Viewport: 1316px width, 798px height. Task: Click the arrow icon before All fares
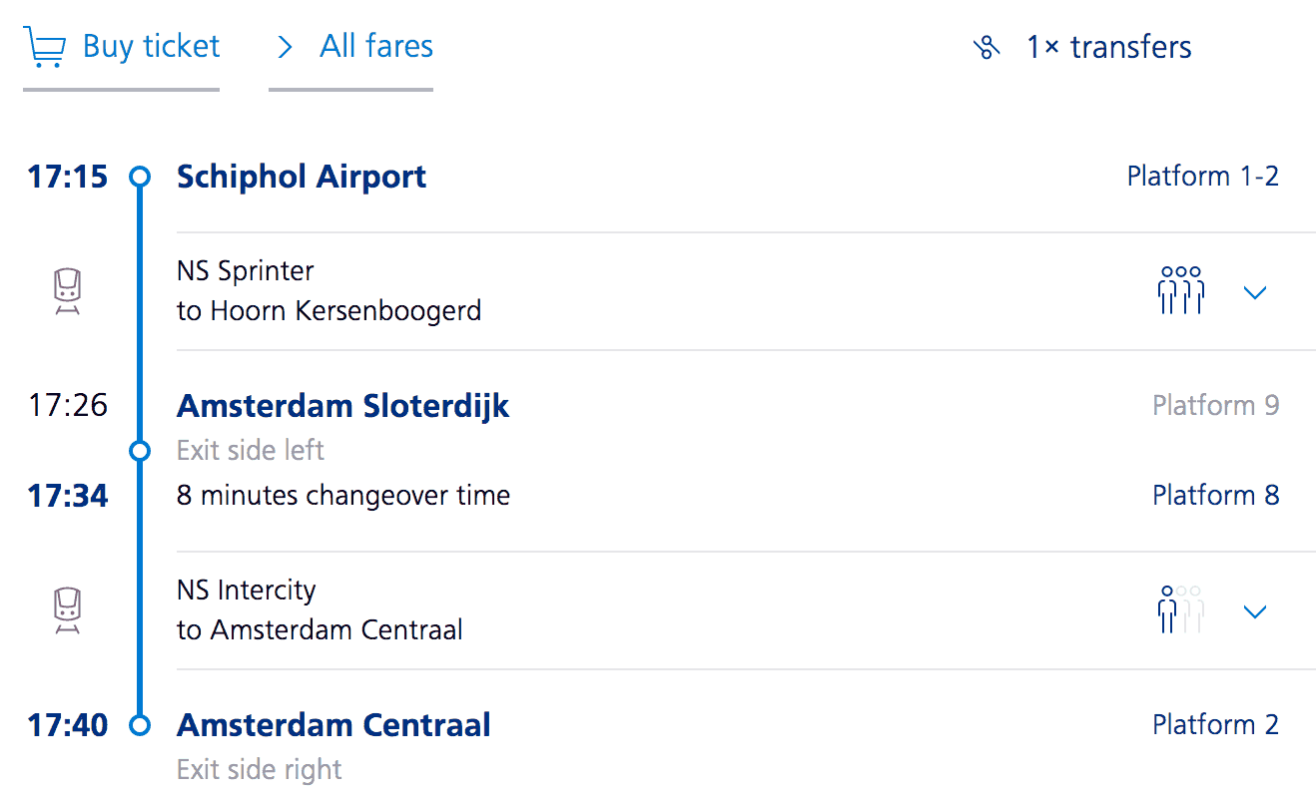pos(286,47)
